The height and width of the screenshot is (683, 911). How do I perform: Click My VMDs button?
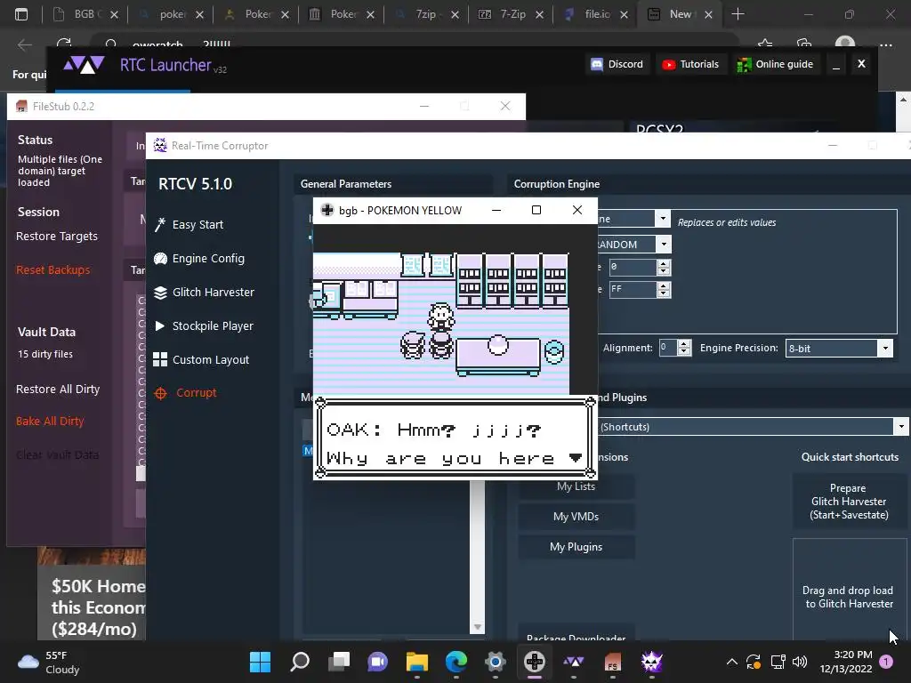coord(576,517)
